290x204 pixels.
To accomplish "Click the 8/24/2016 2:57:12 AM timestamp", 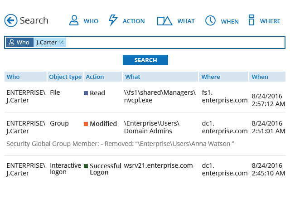I will point(268,100).
